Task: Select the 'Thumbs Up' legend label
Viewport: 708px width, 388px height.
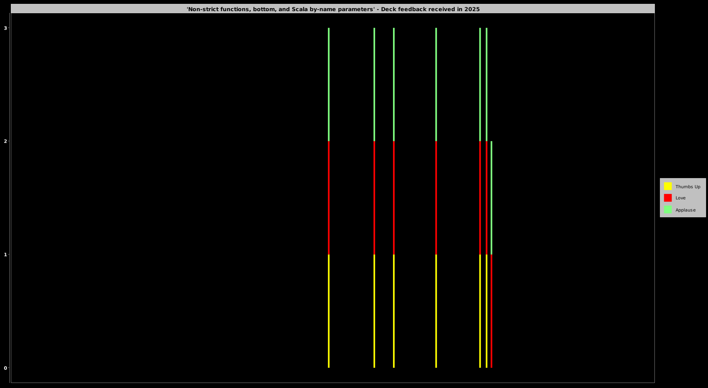Action: pyautogui.click(x=687, y=187)
